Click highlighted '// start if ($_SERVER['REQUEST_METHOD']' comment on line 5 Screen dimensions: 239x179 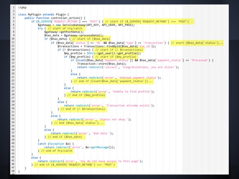(x=147, y=21)
